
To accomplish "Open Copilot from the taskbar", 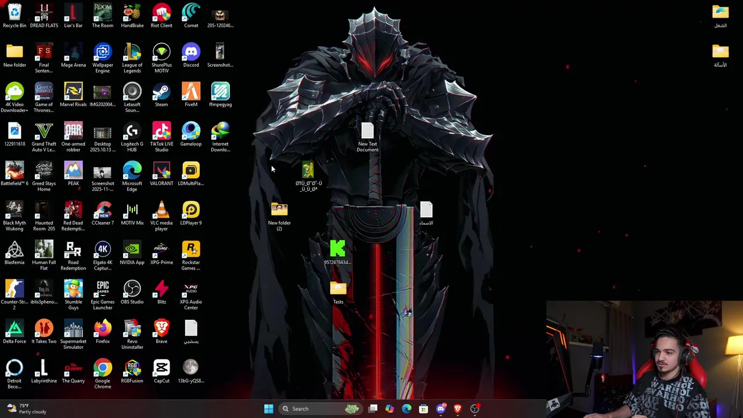I will 389,409.
